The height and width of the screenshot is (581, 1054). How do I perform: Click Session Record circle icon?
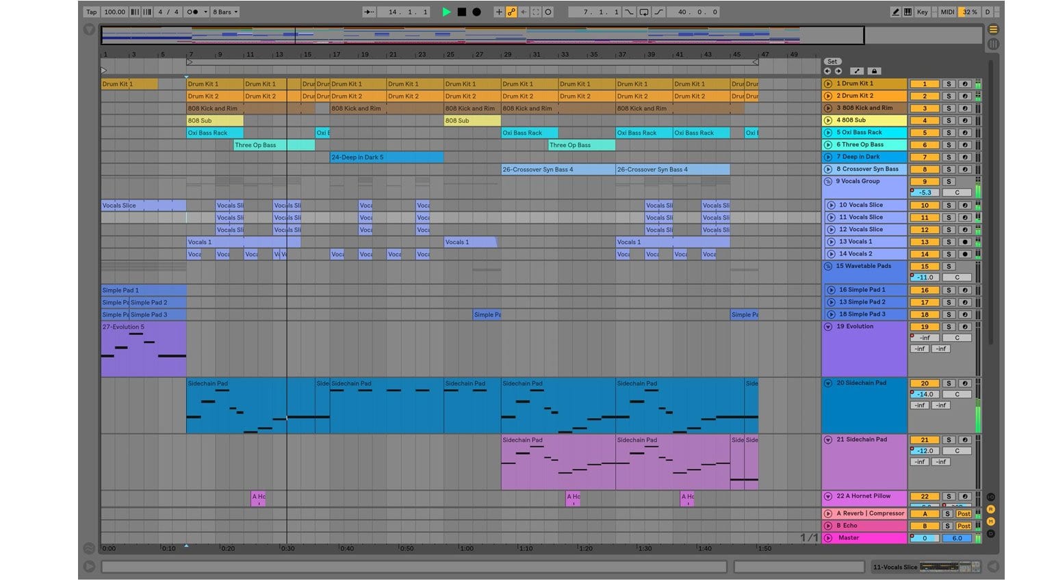(548, 12)
